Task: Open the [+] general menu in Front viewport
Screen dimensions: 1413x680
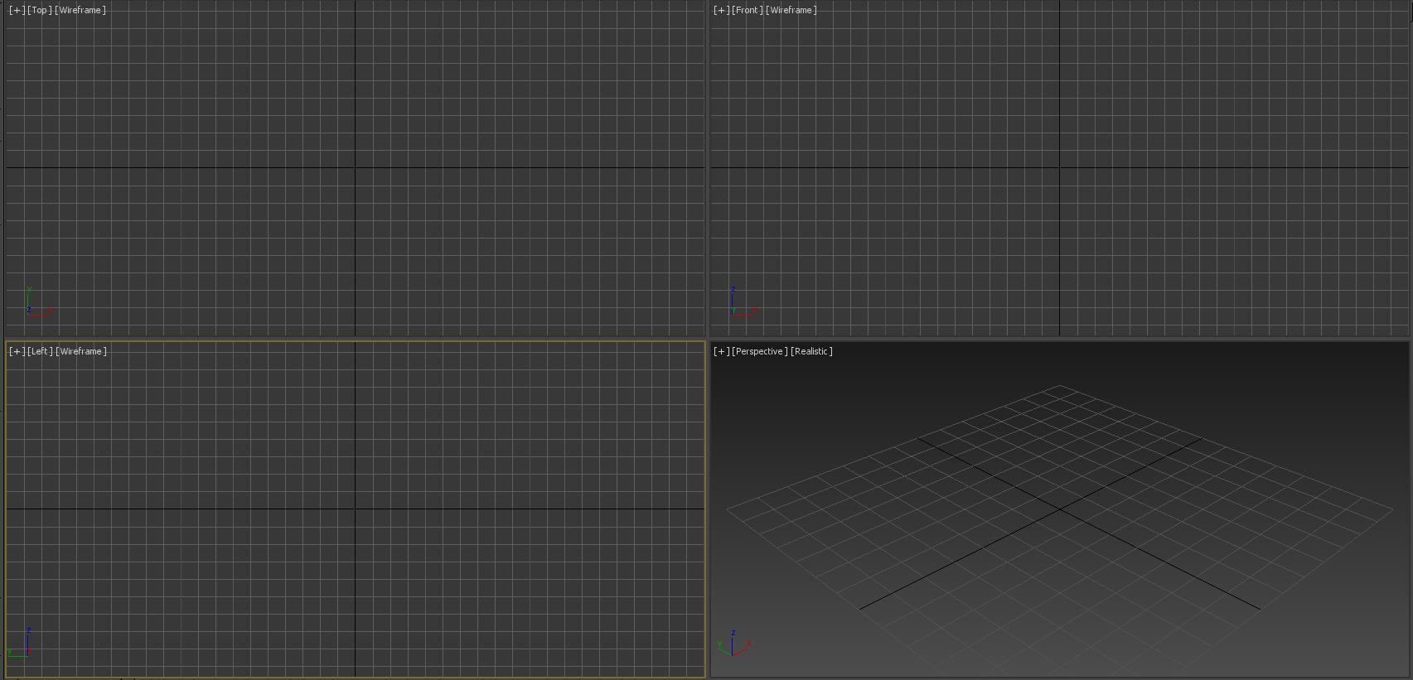Action: [x=722, y=10]
